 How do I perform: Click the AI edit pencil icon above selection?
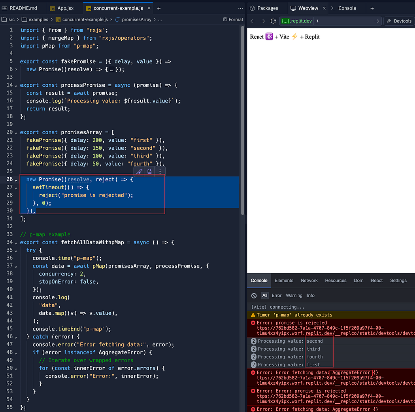tap(139, 171)
